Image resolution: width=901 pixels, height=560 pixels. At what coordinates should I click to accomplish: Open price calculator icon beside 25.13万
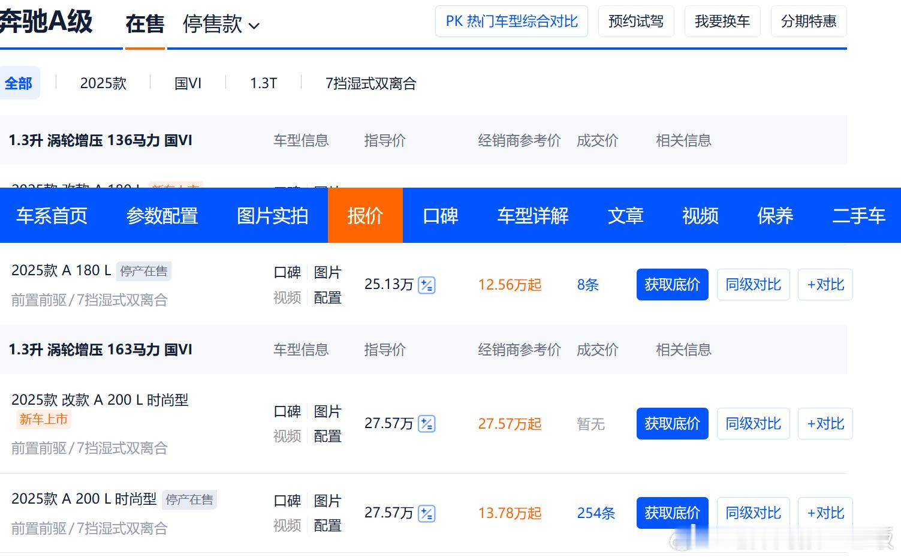(x=427, y=285)
